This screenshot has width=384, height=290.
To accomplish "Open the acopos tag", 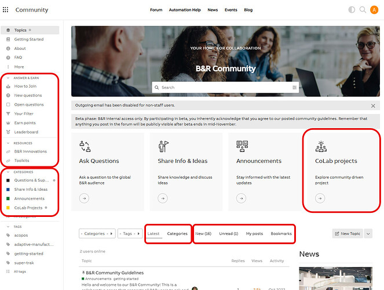I will pos(21,235).
